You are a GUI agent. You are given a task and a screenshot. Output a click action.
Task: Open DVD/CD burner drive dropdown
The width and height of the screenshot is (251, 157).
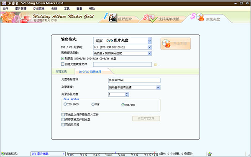tap(149, 47)
